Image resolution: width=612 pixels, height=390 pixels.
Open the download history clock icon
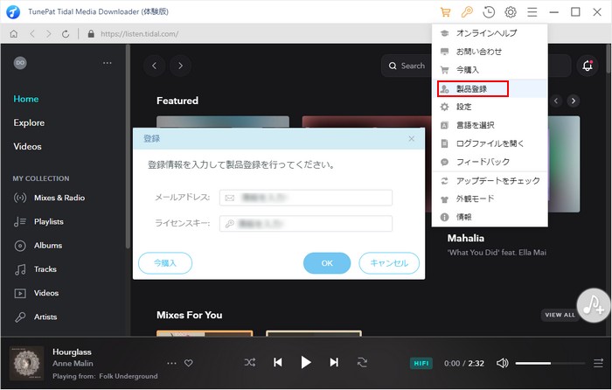pos(489,12)
